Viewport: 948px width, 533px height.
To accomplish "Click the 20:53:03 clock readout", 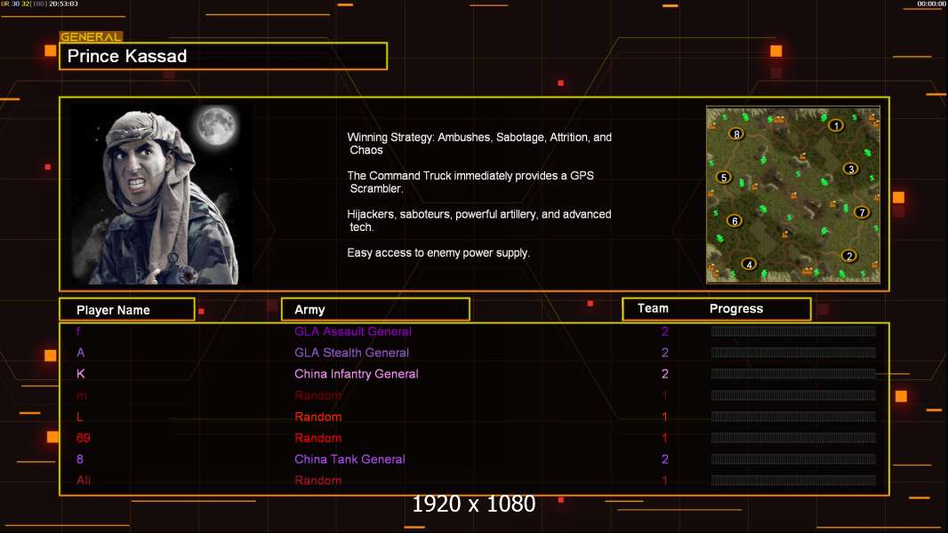I will click(63, 4).
